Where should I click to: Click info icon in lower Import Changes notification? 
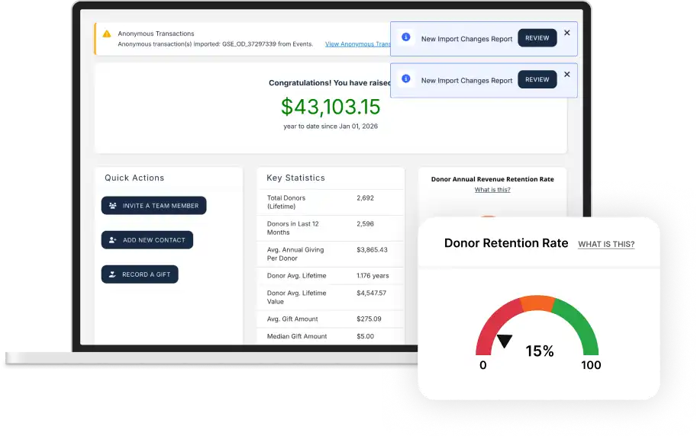pyautogui.click(x=406, y=79)
